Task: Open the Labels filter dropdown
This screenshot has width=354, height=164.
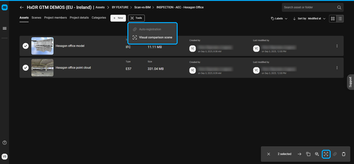Action: [279, 19]
